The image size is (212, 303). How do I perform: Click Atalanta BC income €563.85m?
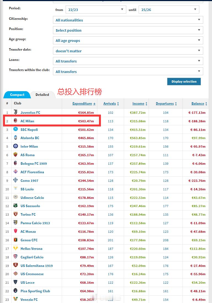point(138,138)
